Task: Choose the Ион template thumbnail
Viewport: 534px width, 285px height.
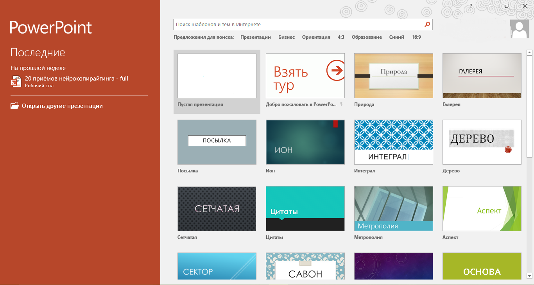Action: [x=305, y=142]
